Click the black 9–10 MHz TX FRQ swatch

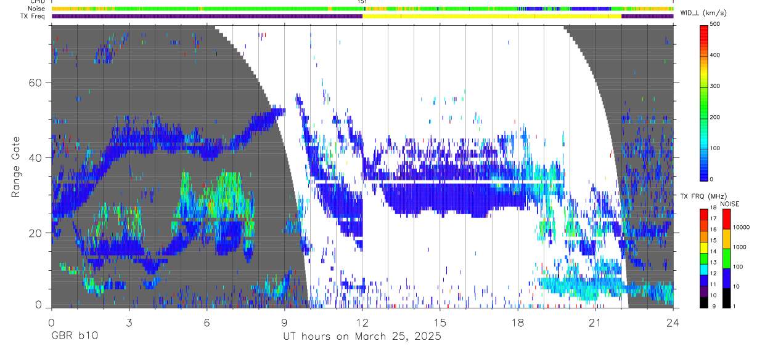703,302
